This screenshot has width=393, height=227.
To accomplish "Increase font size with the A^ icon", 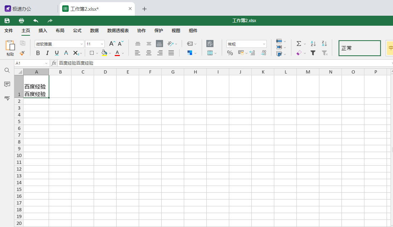I will click(x=112, y=44).
